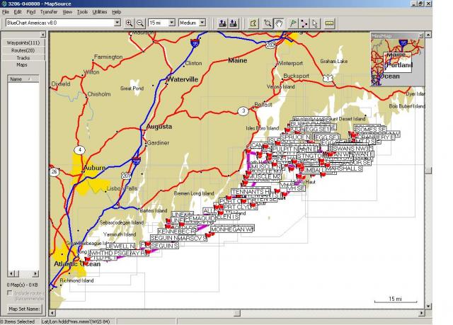Click the MONHEGAN W waypoint label

pos(232,229)
